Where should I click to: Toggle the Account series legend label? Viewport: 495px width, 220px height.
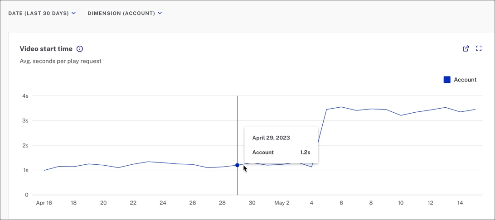(465, 80)
